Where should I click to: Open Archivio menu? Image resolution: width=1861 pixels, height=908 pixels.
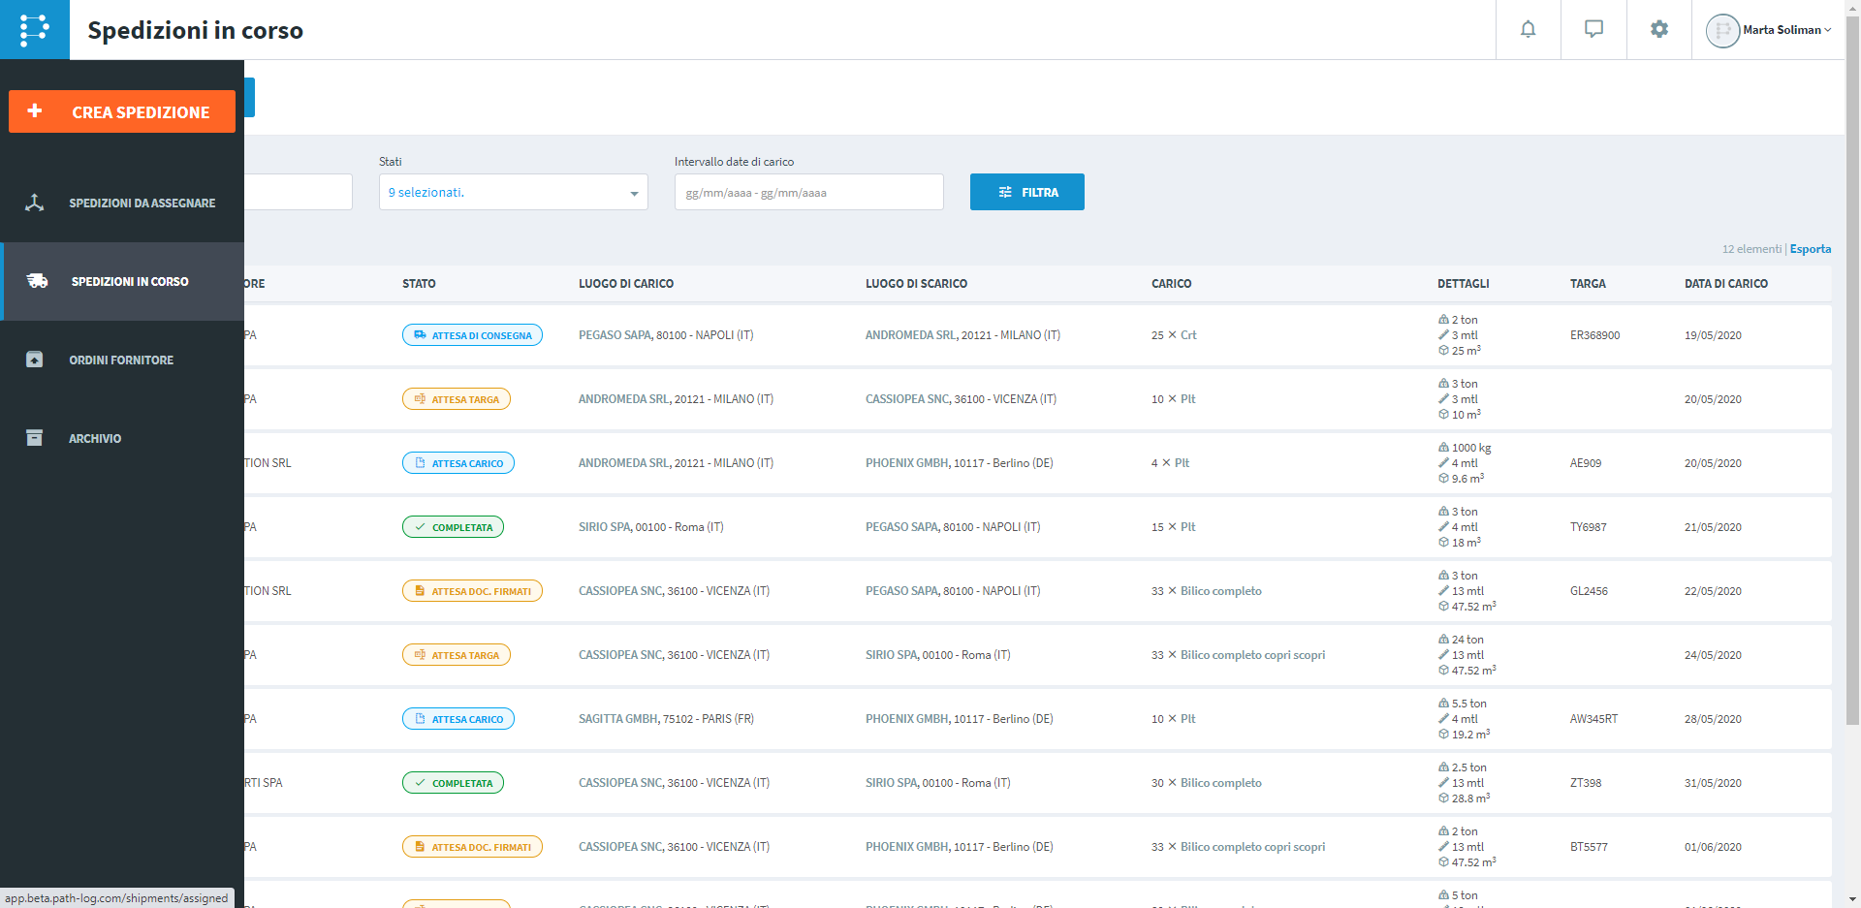point(122,438)
